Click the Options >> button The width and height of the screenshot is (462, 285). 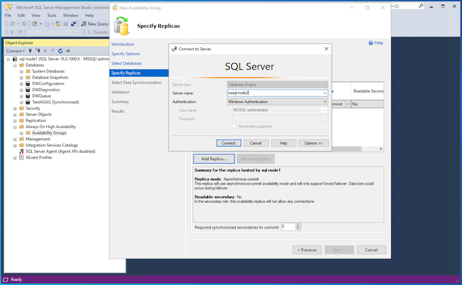(313, 143)
